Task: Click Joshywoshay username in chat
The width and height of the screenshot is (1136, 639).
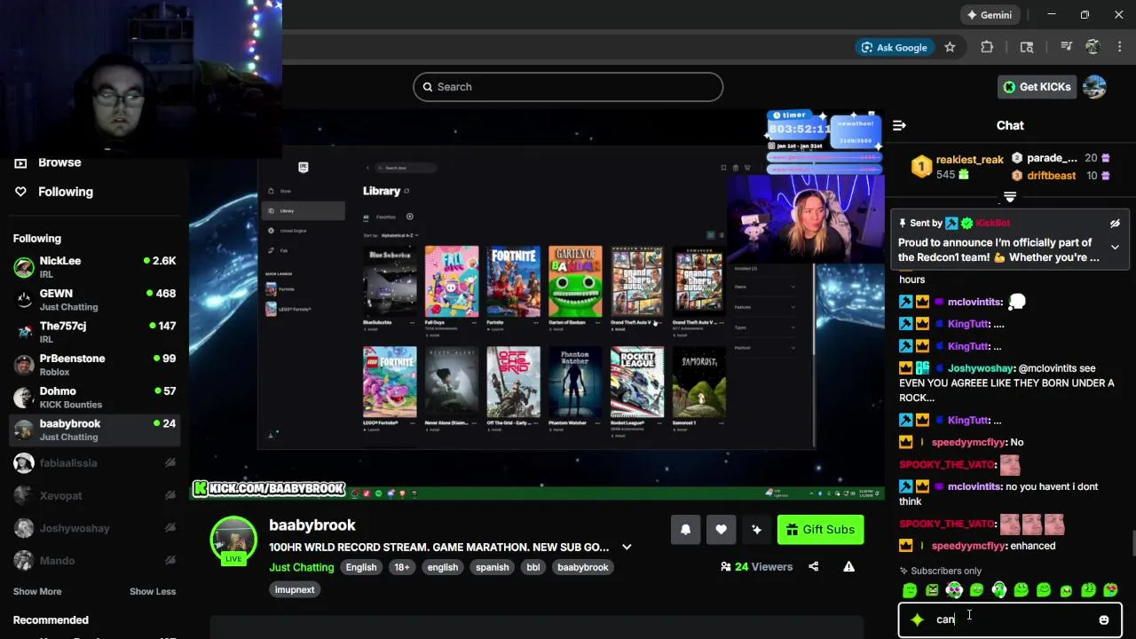Action: coord(981,368)
